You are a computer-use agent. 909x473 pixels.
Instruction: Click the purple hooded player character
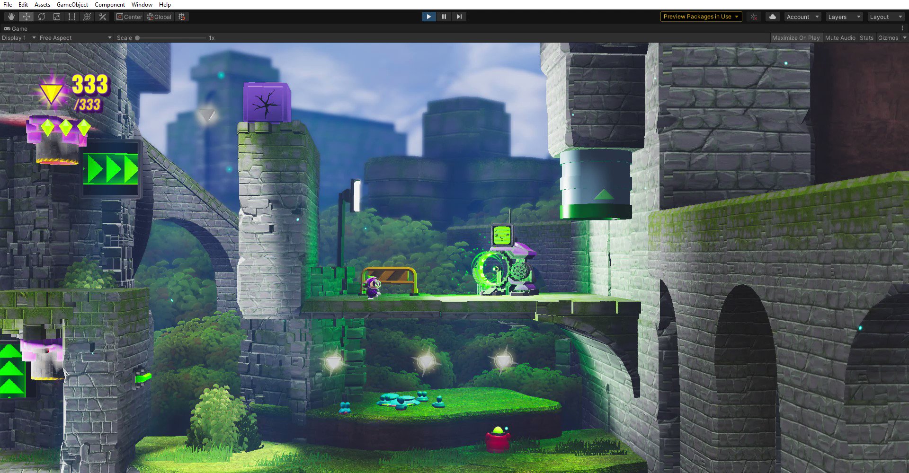point(373,287)
